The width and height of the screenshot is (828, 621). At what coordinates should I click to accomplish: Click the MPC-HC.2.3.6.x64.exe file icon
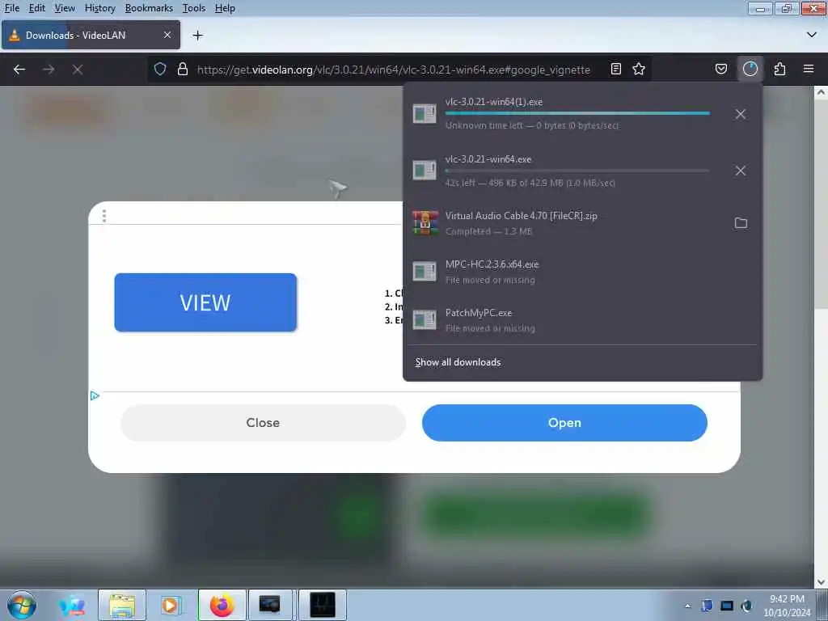point(425,272)
